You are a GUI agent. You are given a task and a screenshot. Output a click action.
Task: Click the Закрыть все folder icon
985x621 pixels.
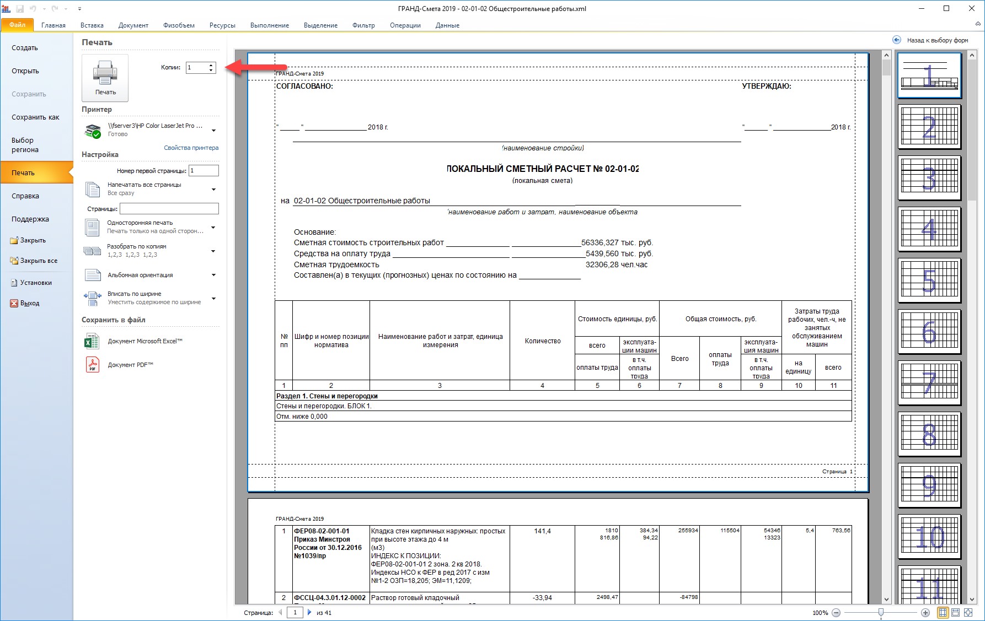coord(14,261)
